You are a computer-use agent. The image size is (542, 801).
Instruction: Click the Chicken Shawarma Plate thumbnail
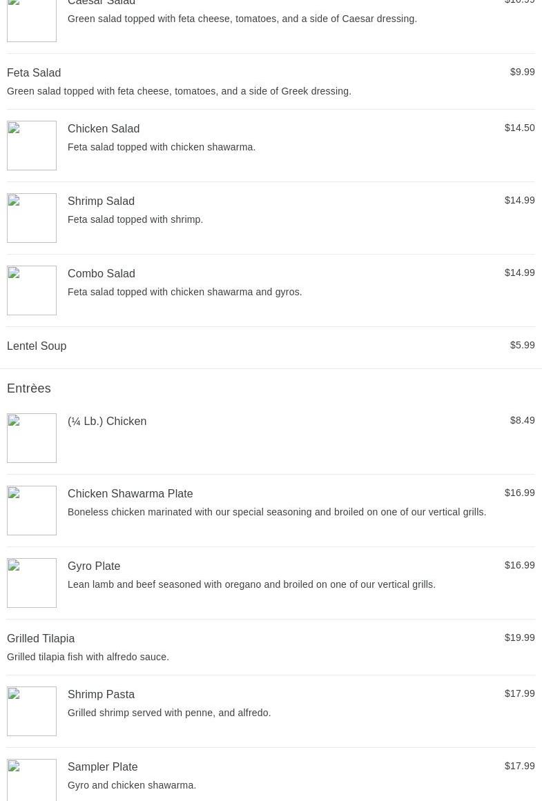(32, 511)
